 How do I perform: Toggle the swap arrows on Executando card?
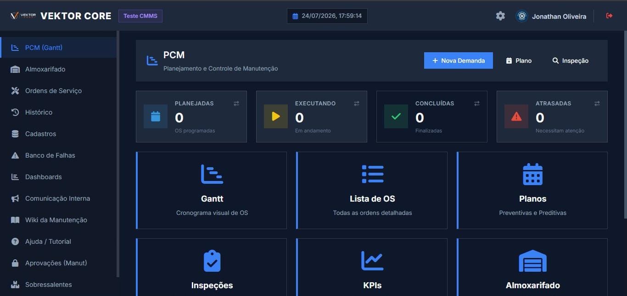(x=357, y=104)
